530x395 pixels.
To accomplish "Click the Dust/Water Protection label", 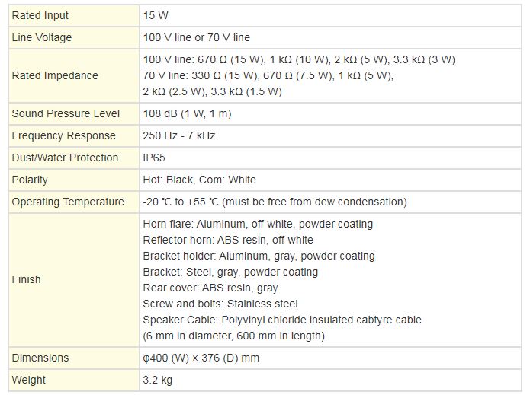I will (x=65, y=158).
